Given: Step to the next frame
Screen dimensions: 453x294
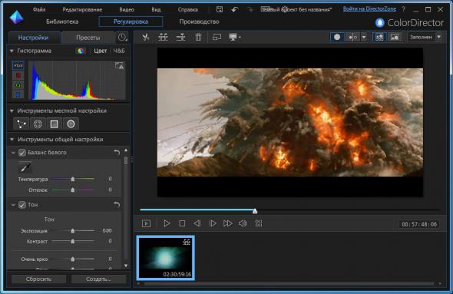Looking at the screenshot, I should pyautogui.click(x=213, y=223).
